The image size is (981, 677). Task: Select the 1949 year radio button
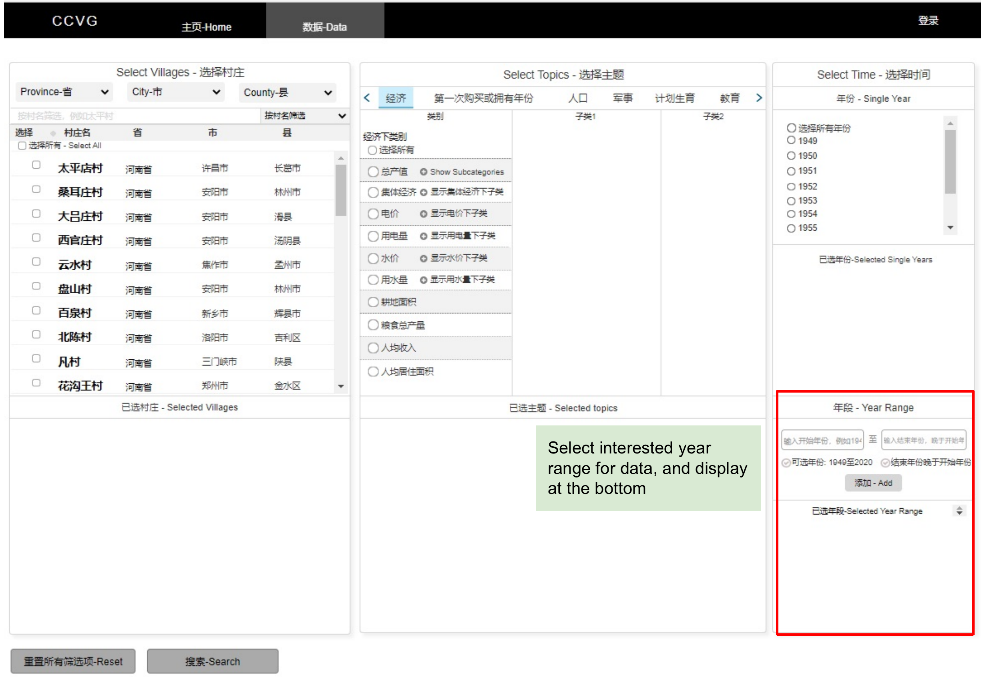[791, 140]
